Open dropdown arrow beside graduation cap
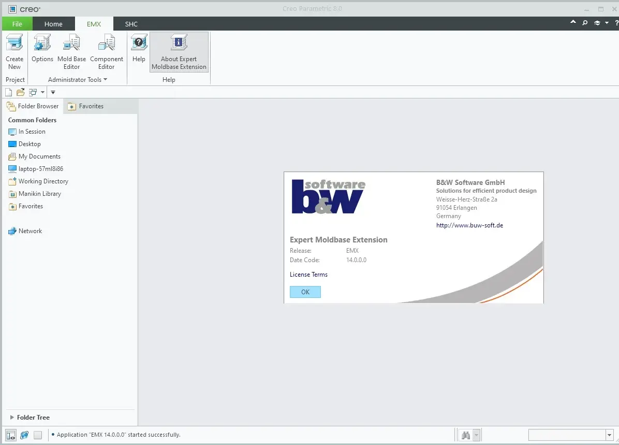Viewport: 619px width, 445px height. coord(607,23)
